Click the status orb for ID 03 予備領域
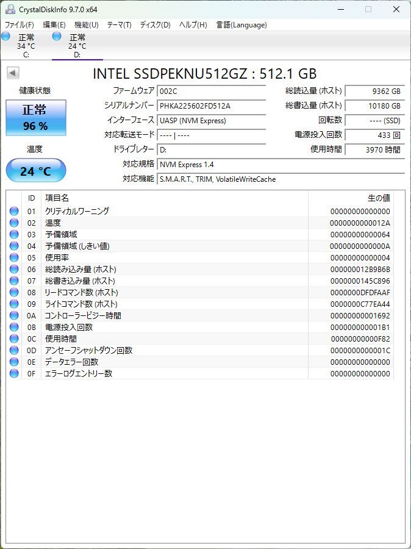 14,234
